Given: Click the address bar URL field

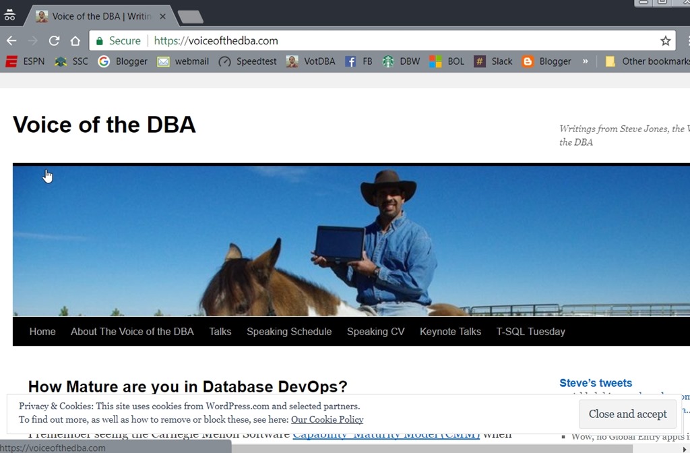Looking at the screenshot, I should click(404, 40).
